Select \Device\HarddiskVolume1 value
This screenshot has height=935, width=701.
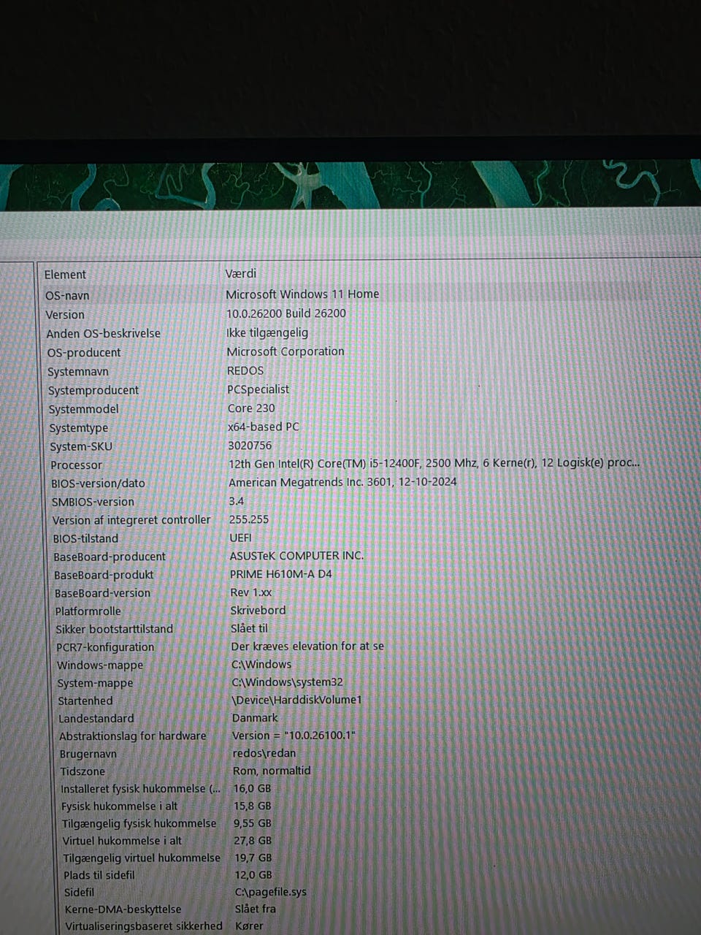click(x=296, y=700)
